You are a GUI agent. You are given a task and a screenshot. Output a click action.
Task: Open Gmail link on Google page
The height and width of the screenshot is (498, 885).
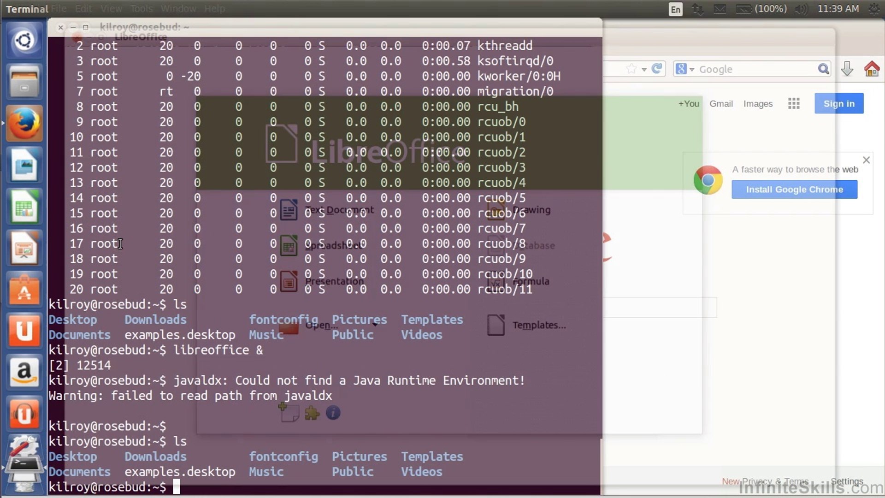coord(721,104)
